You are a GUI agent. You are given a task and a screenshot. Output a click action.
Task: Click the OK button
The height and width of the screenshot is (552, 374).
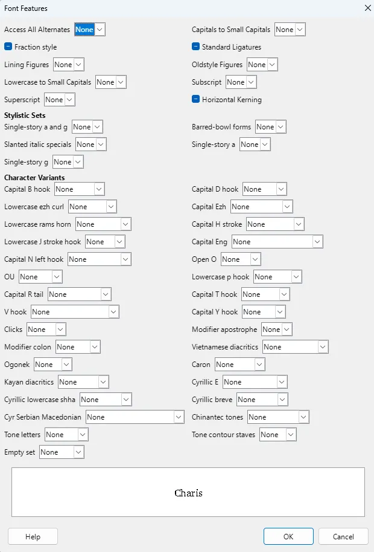pyautogui.click(x=288, y=536)
